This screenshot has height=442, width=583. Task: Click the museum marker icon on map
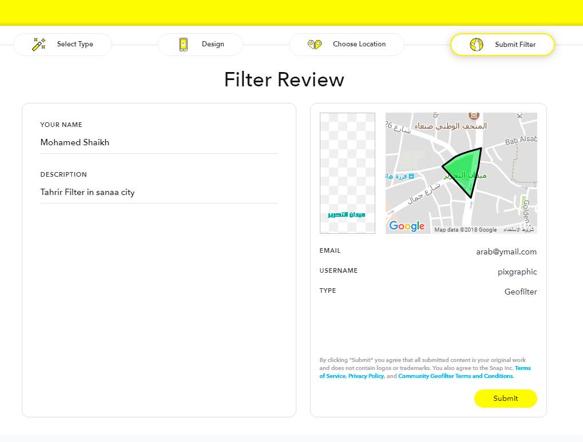point(474,116)
